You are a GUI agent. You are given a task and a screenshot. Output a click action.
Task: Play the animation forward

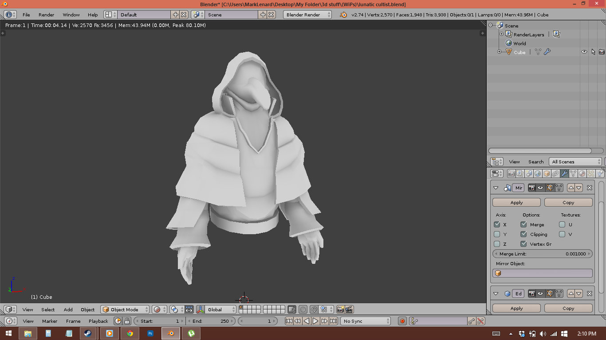[x=315, y=321]
